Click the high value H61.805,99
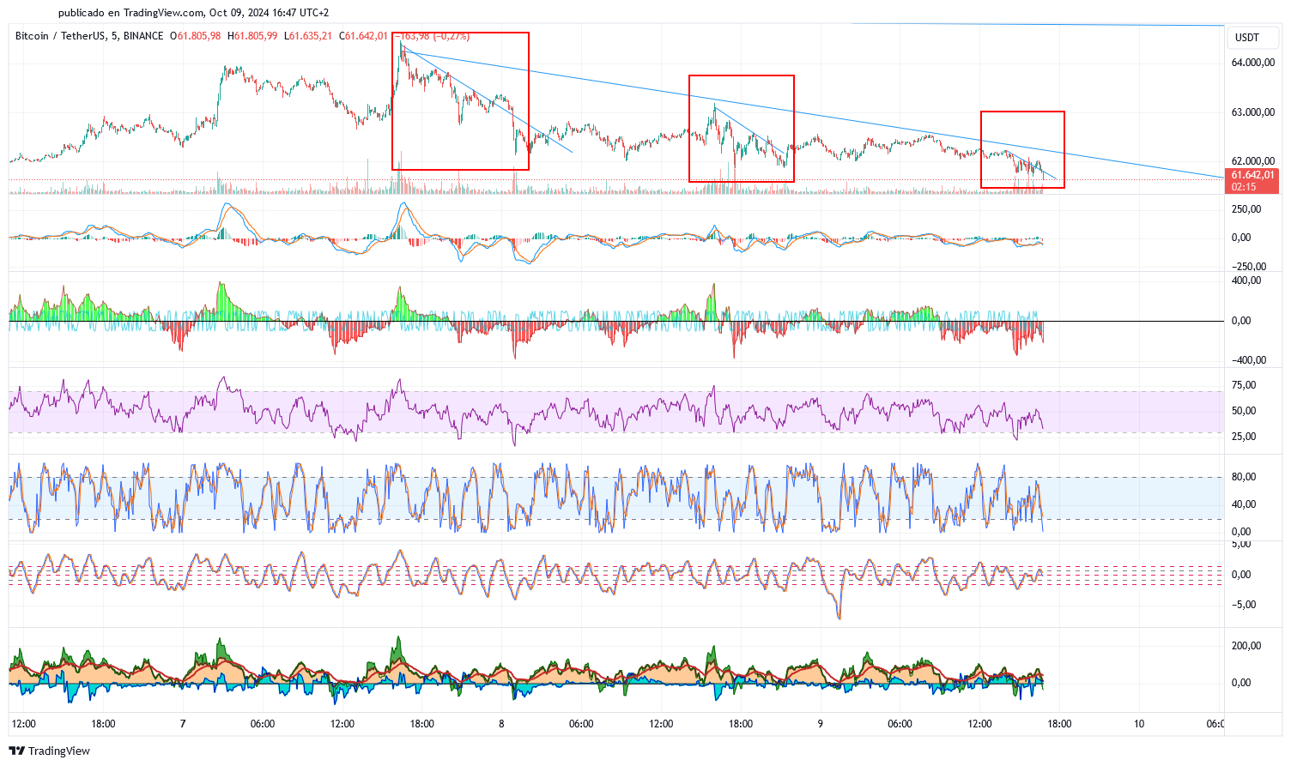 click(252, 36)
